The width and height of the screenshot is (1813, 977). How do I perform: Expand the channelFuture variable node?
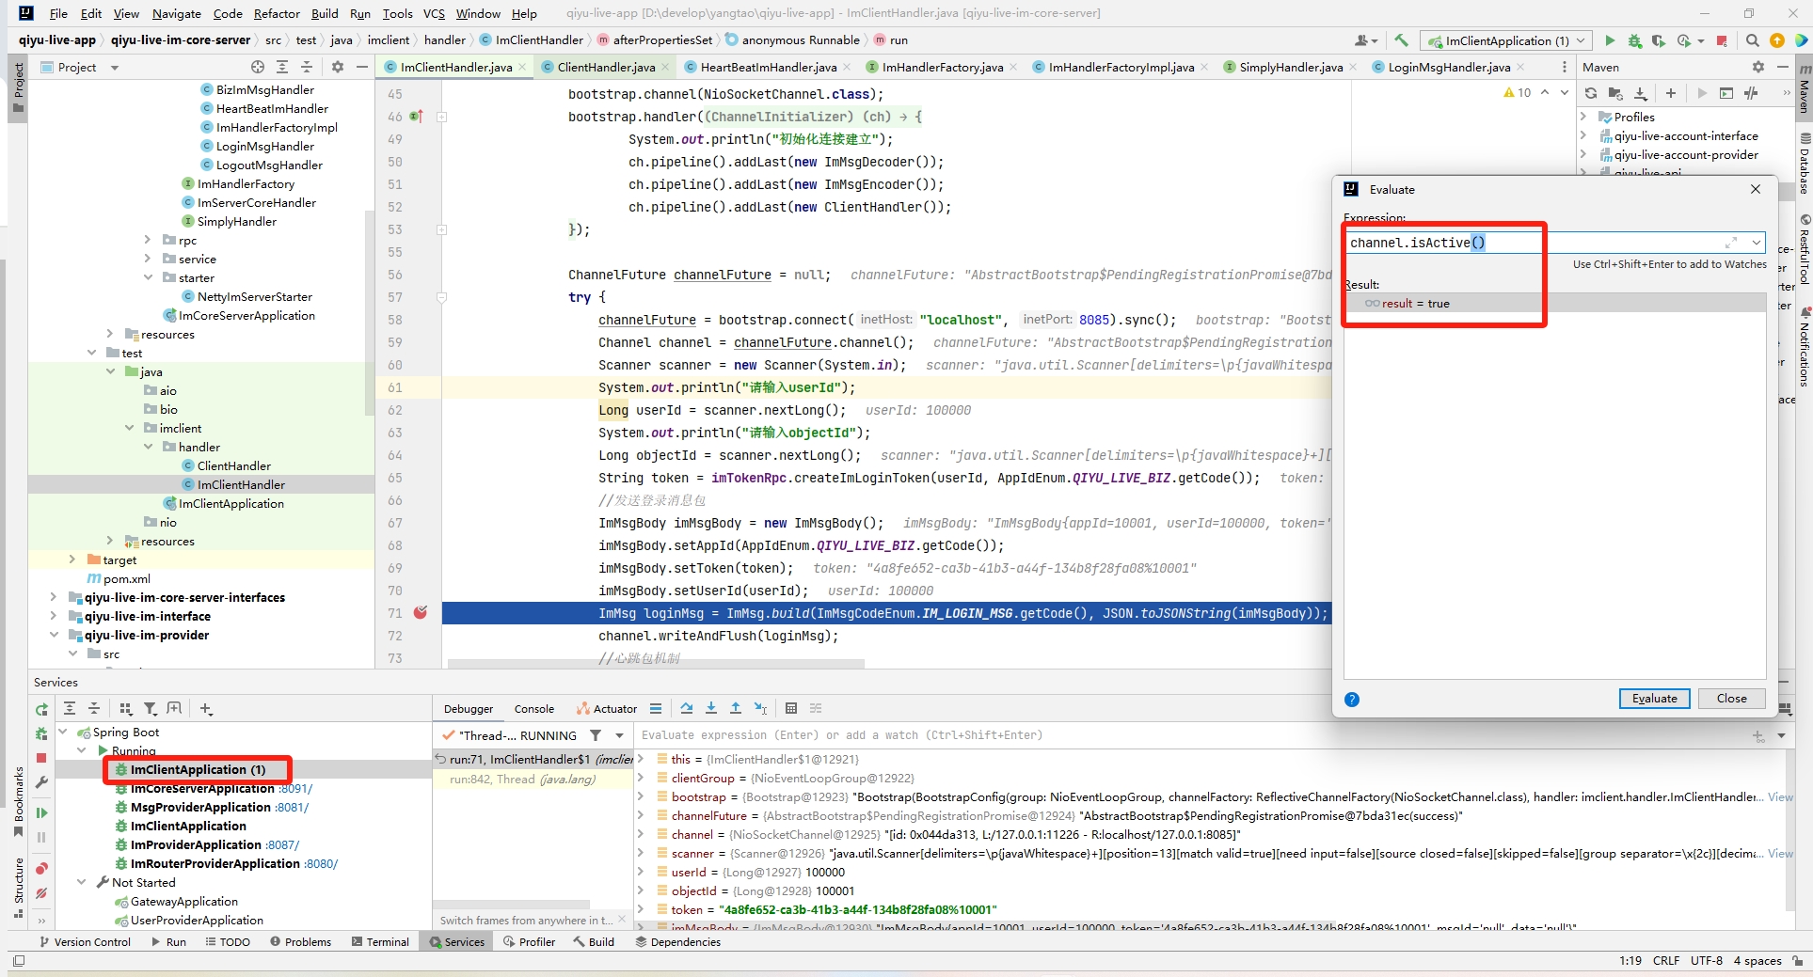(641, 815)
